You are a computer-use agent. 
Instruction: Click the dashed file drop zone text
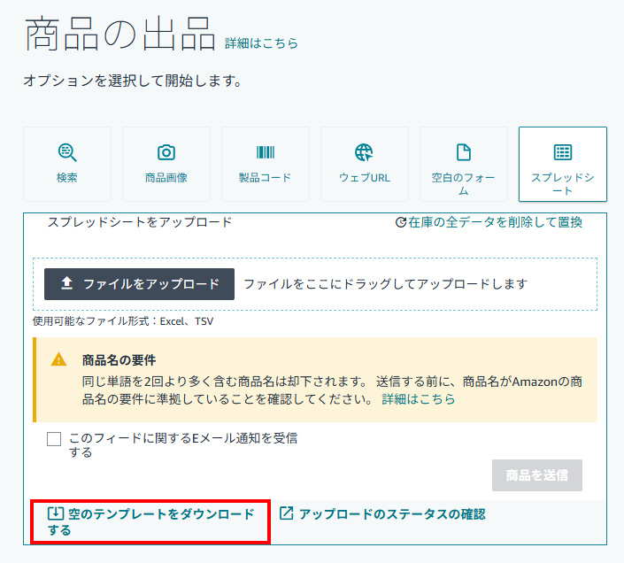386,284
